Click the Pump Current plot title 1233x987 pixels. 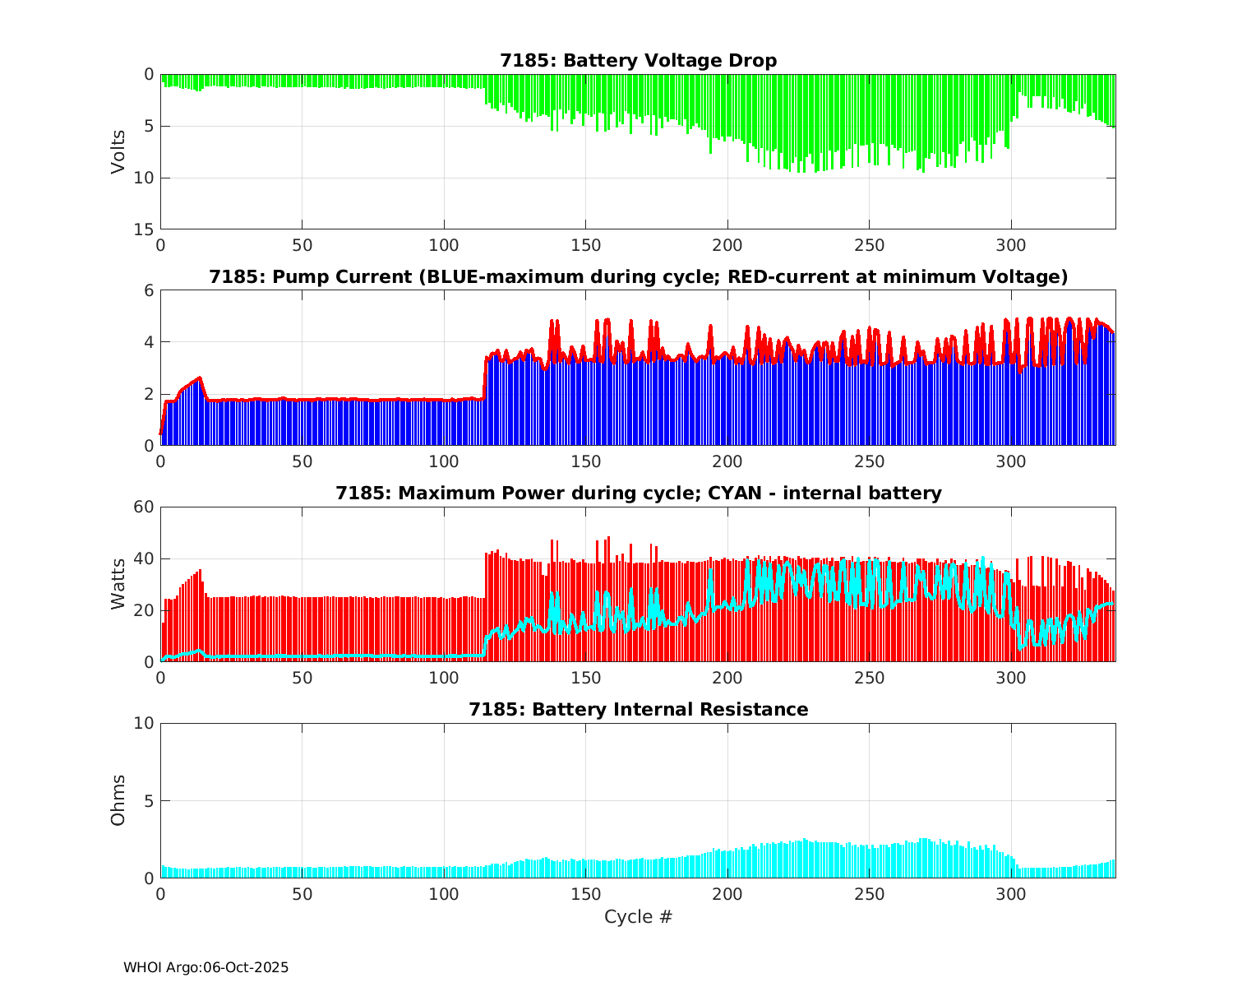point(638,277)
